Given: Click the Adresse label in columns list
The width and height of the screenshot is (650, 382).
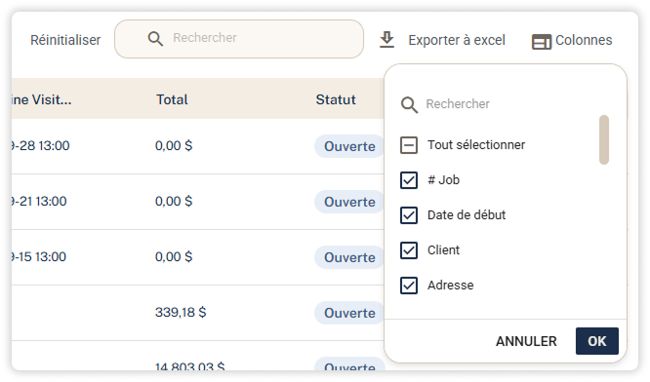Looking at the screenshot, I should coord(451,286).
